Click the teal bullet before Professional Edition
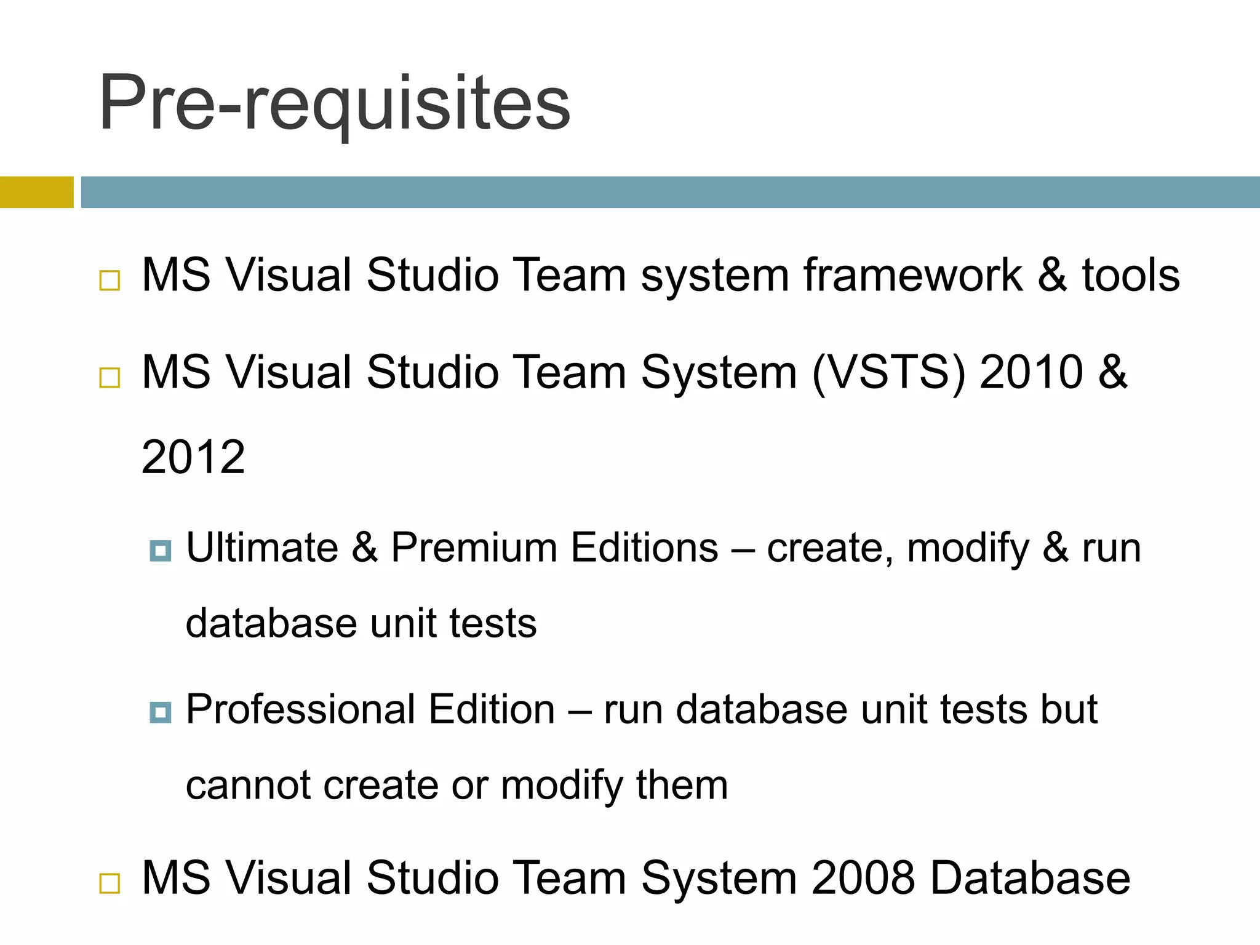 (x=160, y=712)
